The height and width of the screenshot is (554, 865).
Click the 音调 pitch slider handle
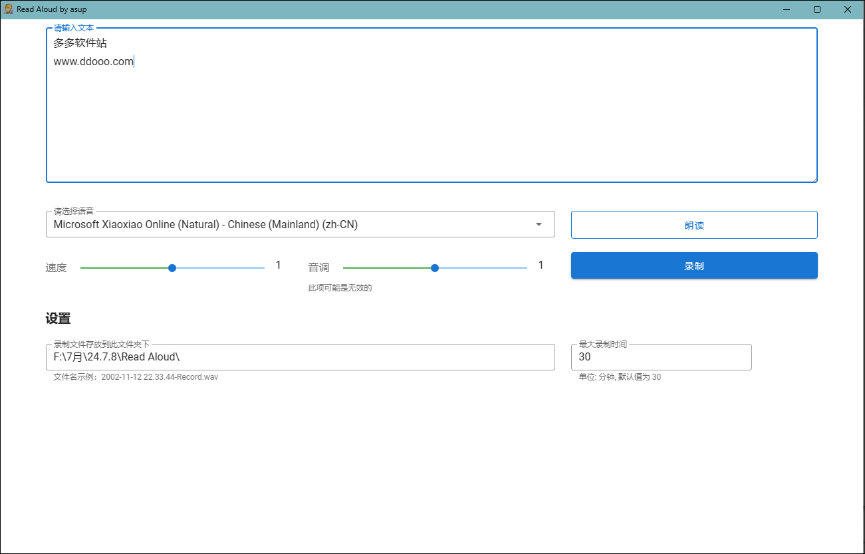[435, 268]
